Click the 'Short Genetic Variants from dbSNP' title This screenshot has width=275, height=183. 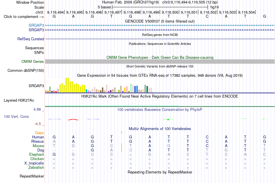pyautogui.click(x=160, y=66)
